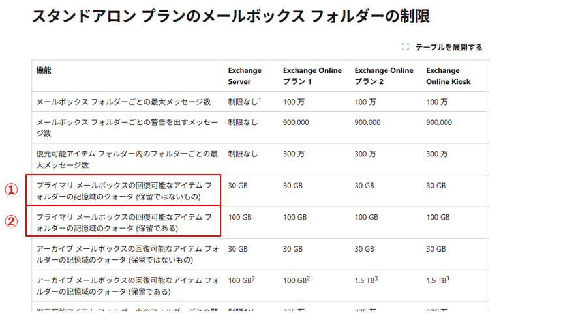Screen dimensions: 561x333
Task: Click the expand table icon
Action: coord(405,47)
